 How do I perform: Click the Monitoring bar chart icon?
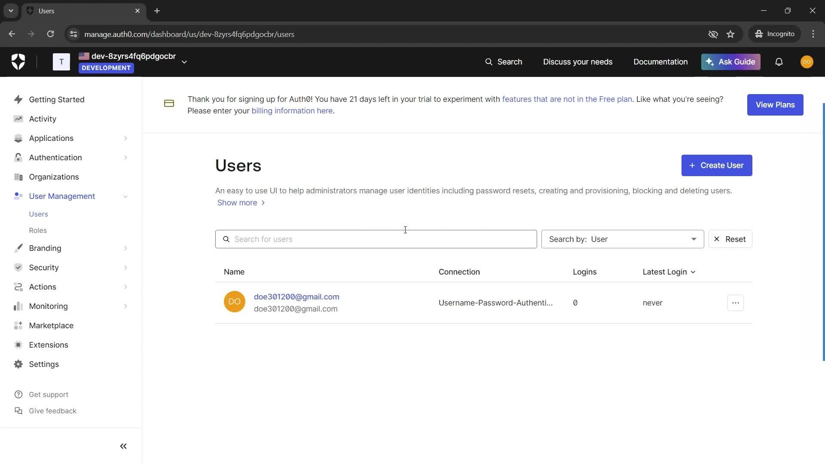pyautogui.click(x=18, y=306)
